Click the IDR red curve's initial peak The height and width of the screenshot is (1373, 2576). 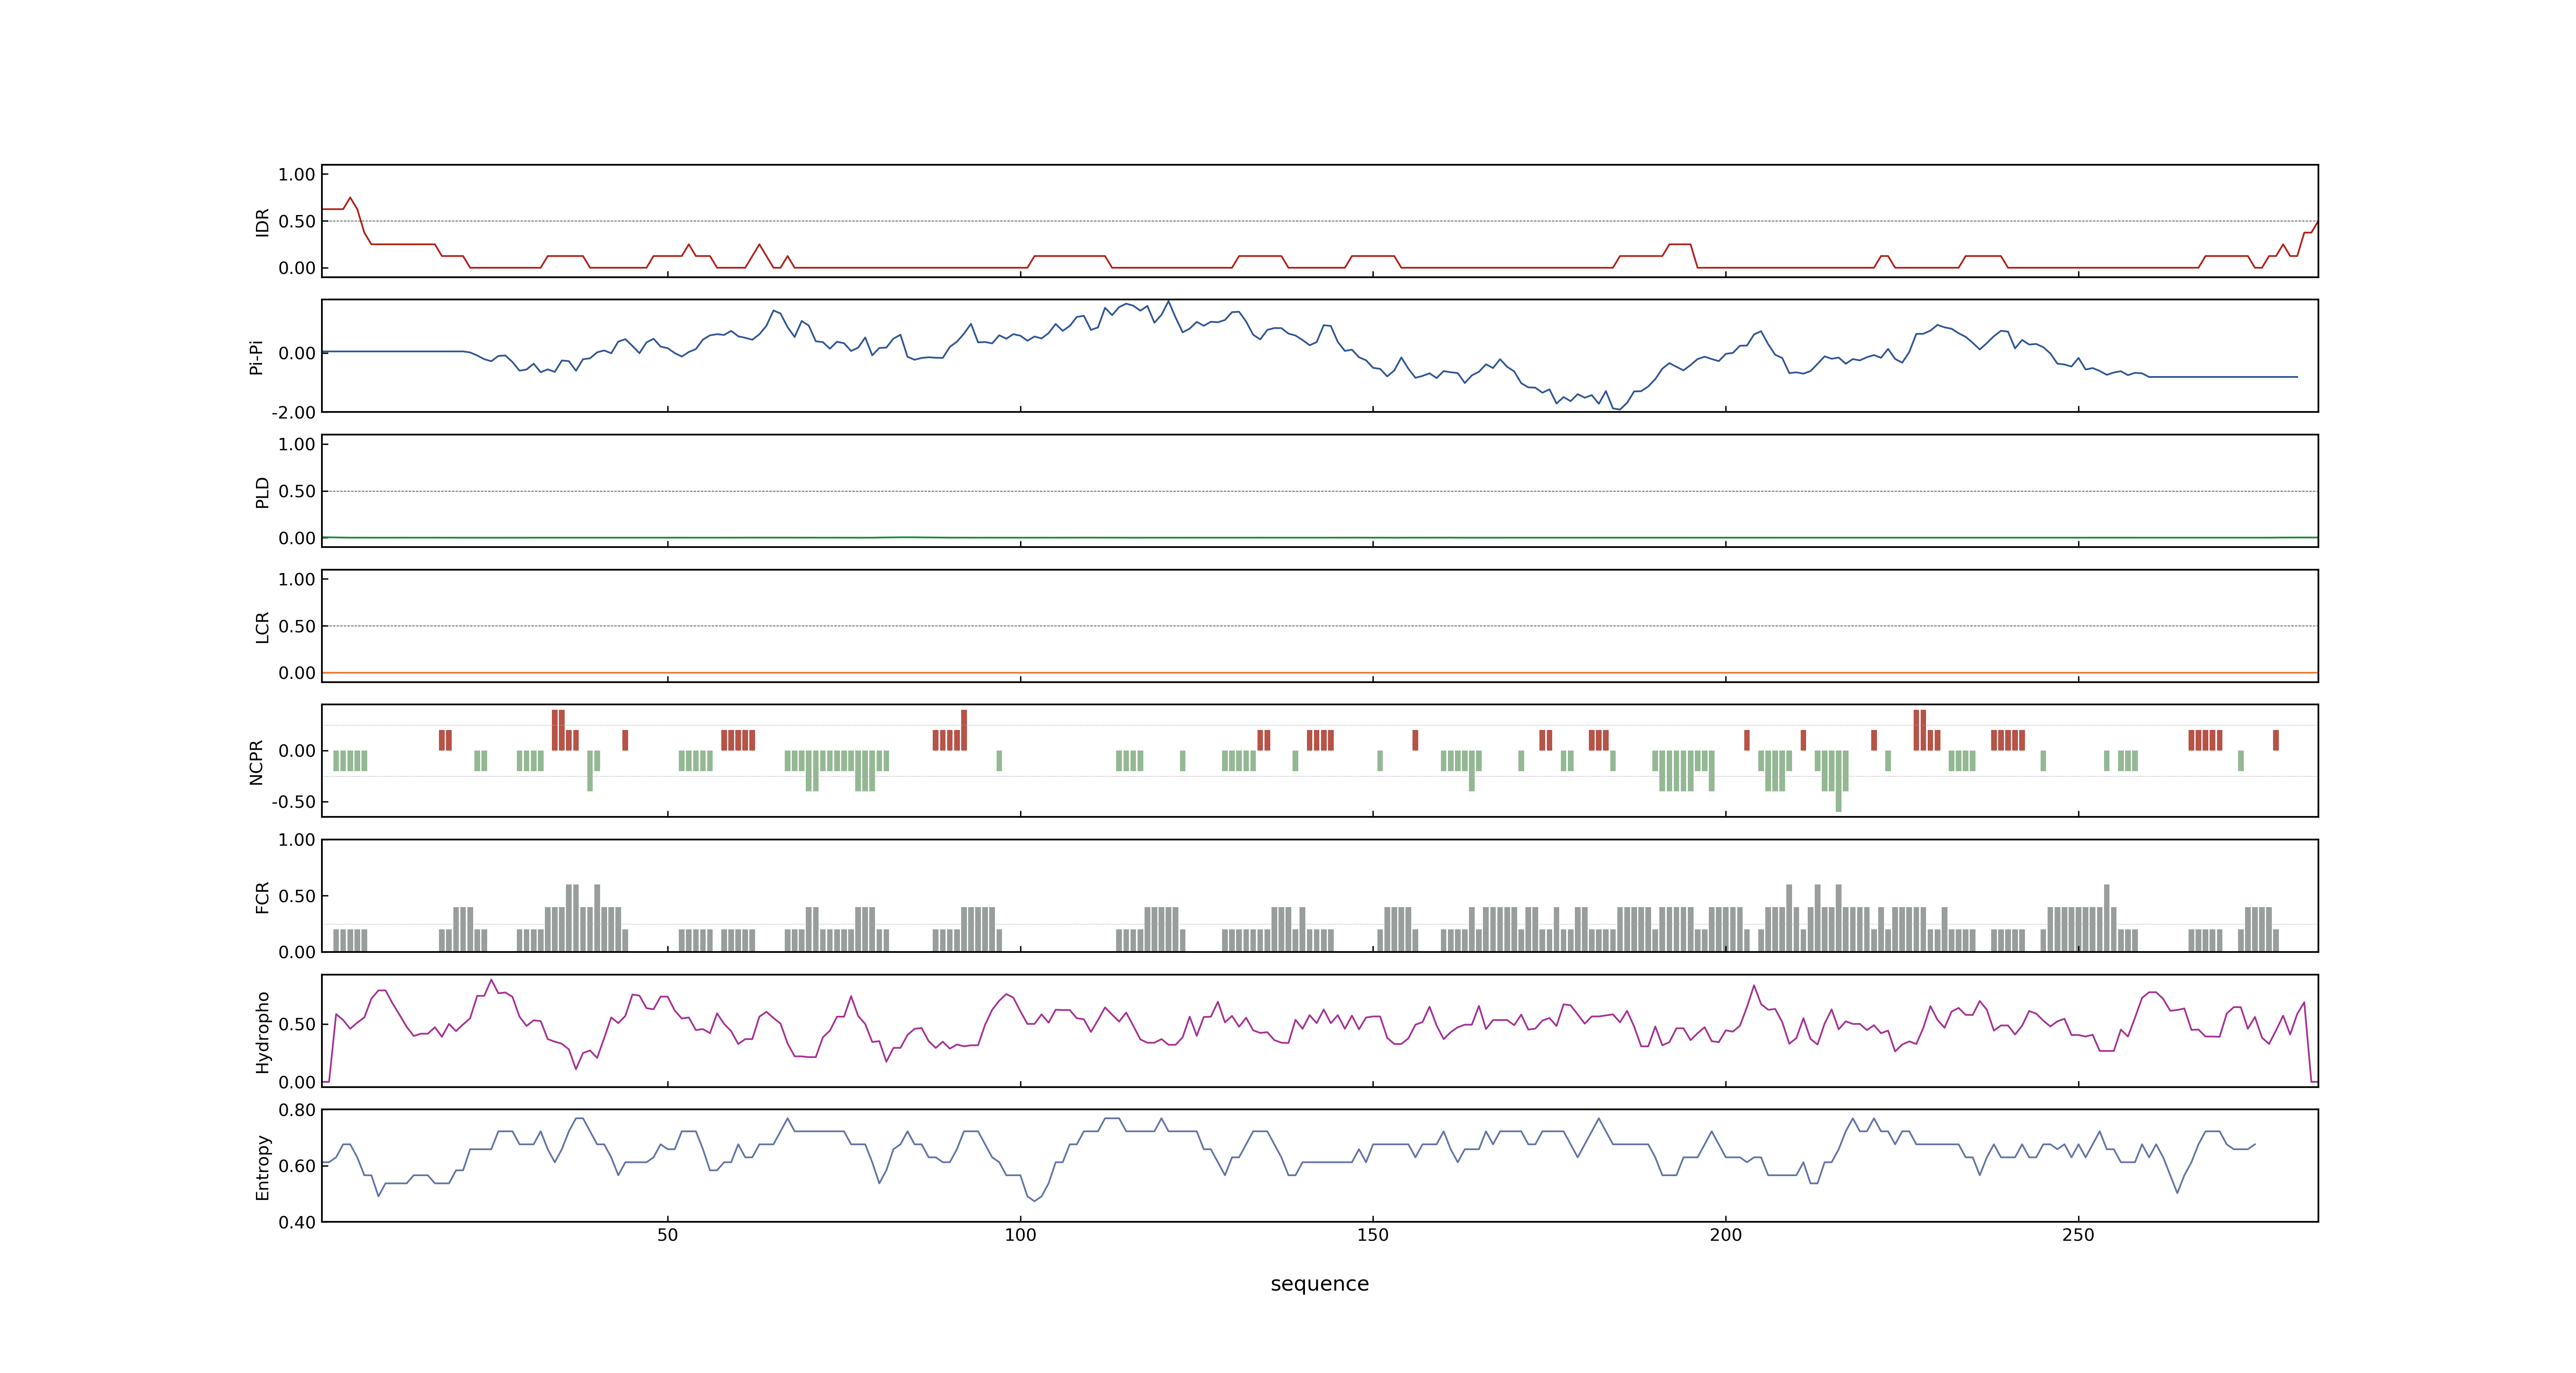[x=350, y=198]
